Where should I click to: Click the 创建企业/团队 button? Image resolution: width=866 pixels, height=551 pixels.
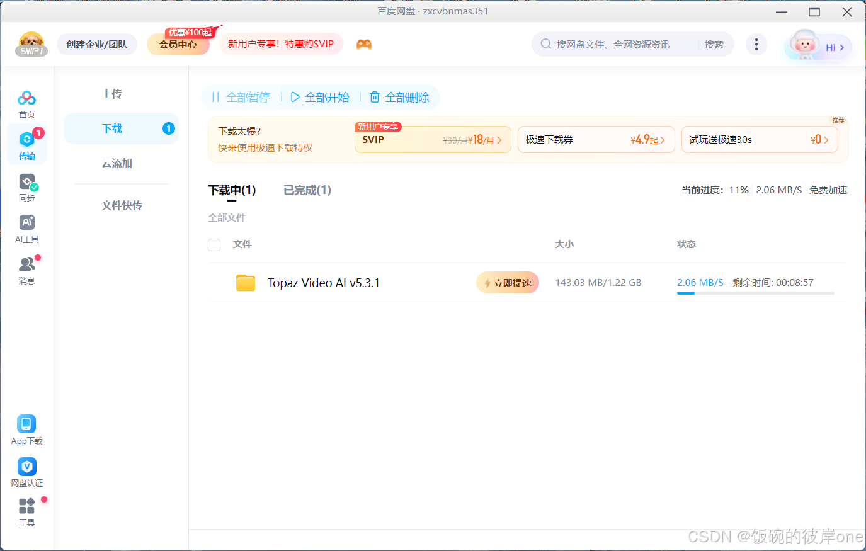coord(97,44)
